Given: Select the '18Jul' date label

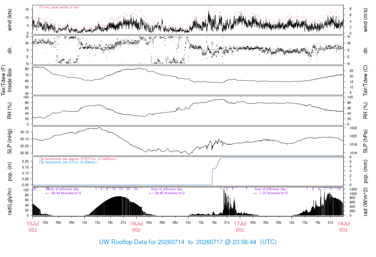Looking at the screenshot, I should click(x=344, y=224).
